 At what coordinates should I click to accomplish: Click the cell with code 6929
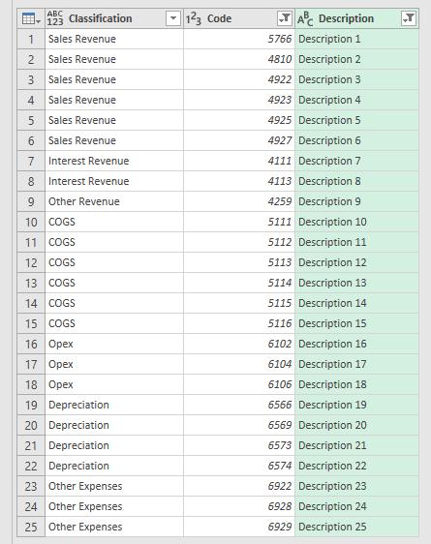coord(239,527)
